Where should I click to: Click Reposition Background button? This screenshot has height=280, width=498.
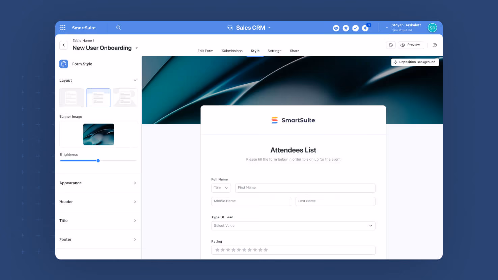click(415, 62)
